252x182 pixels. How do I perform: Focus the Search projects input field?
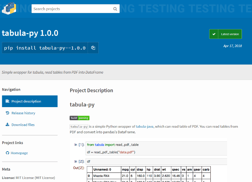[x=72, y=9]
